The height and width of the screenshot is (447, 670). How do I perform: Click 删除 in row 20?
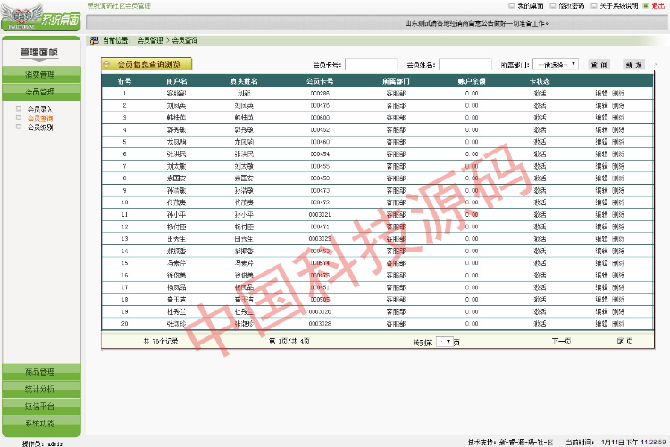(x=618, y=324)
